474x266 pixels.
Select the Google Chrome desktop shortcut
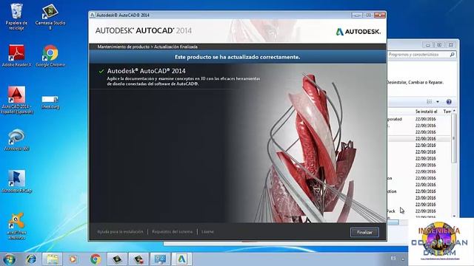50,56
